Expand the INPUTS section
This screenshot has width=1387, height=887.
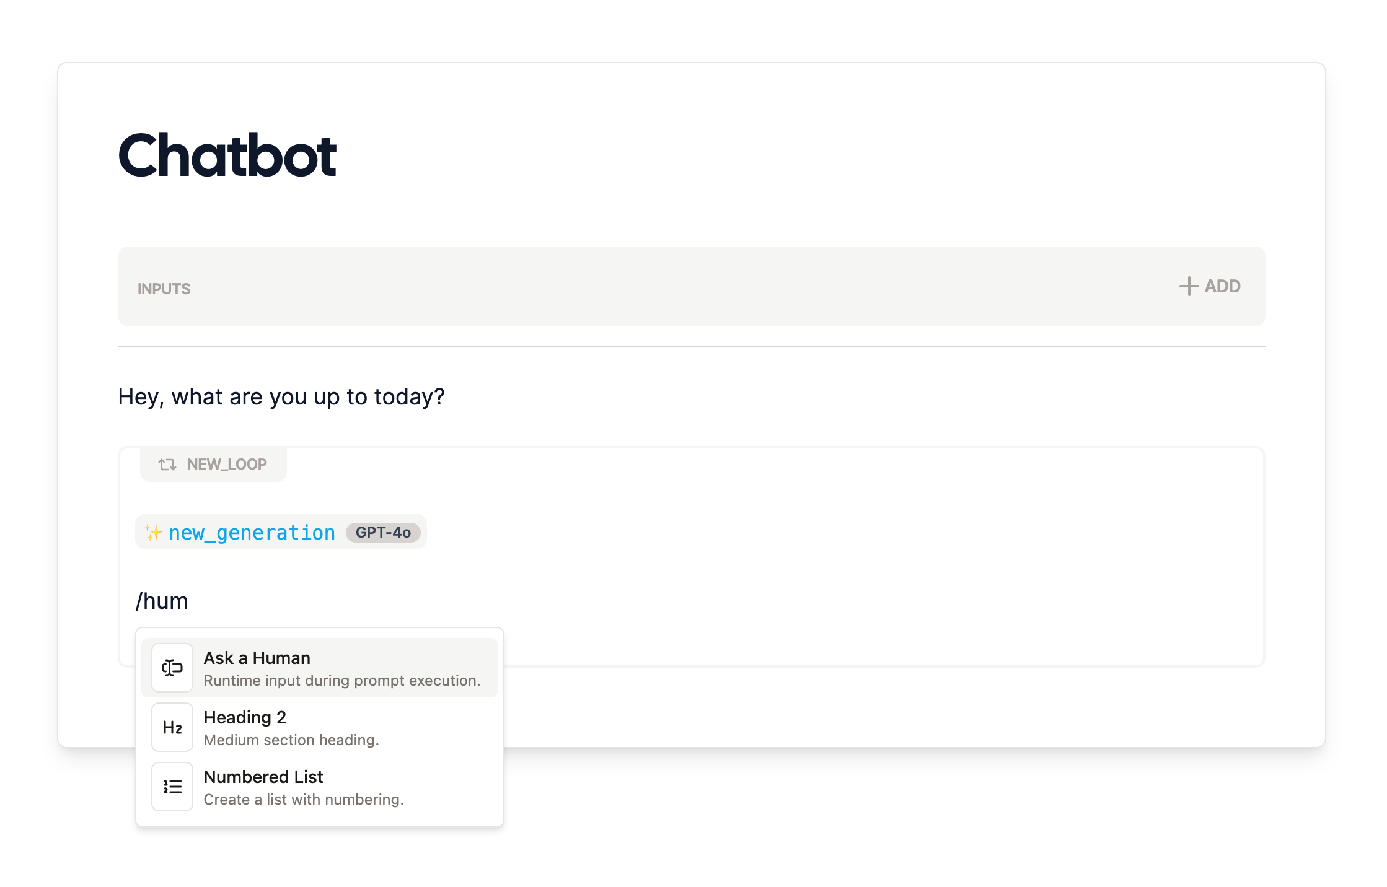click(164, 287)
